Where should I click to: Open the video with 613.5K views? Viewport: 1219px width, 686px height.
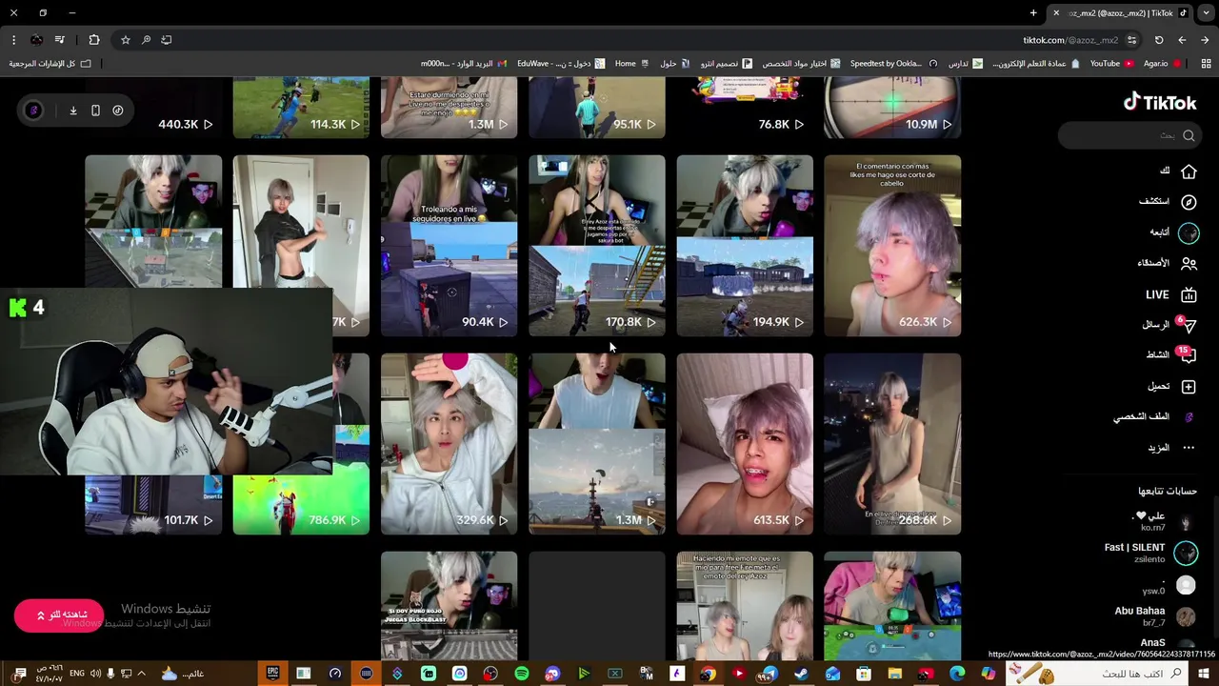(x=745, y=444)
